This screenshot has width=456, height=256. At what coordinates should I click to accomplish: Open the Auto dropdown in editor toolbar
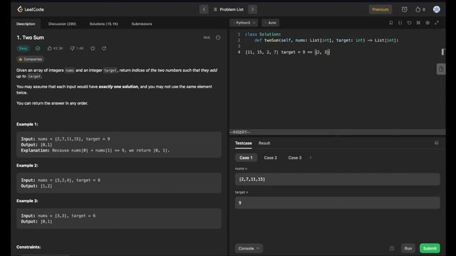pos(271,23)
